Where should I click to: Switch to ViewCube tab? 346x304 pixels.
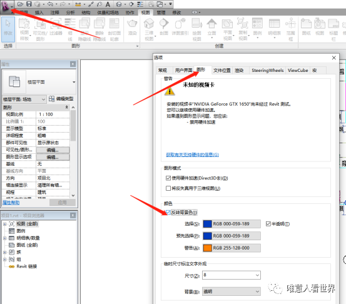pyautogui.click(x=298, y=71)
